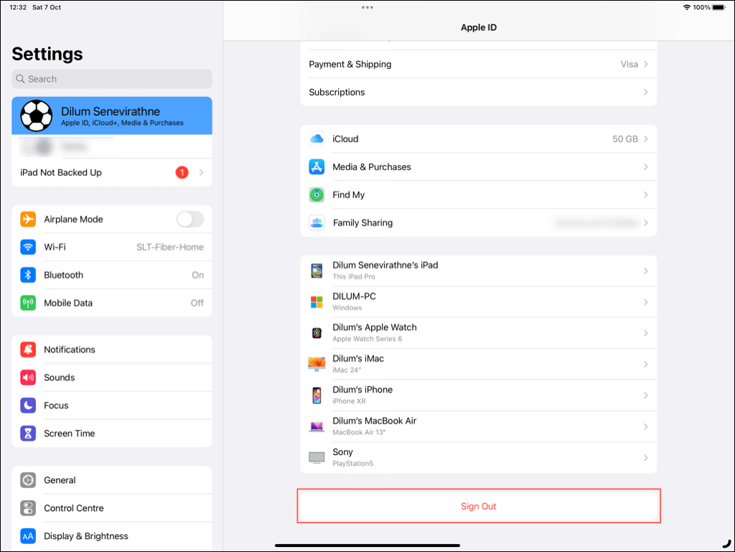Tap the Sony device name

click(x=342, y=452)
